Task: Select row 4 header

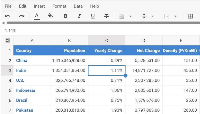Action: coord(7,80)
